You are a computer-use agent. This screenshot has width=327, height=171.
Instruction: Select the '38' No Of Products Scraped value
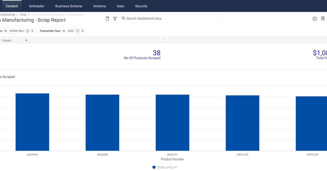(x=156, y=53)
